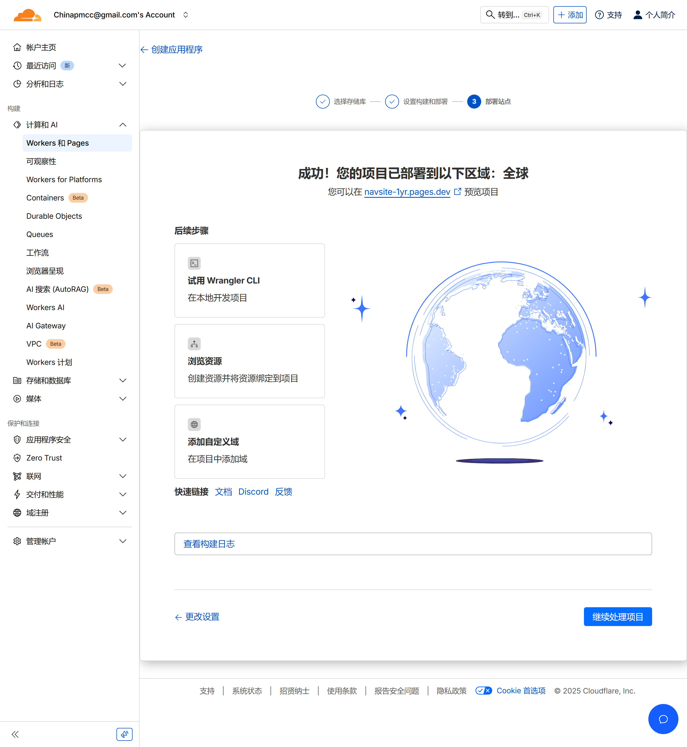Click the 继续处理项目 (Continue to project) button
Viewport: 687px width, 747px height.
point(617,617)
